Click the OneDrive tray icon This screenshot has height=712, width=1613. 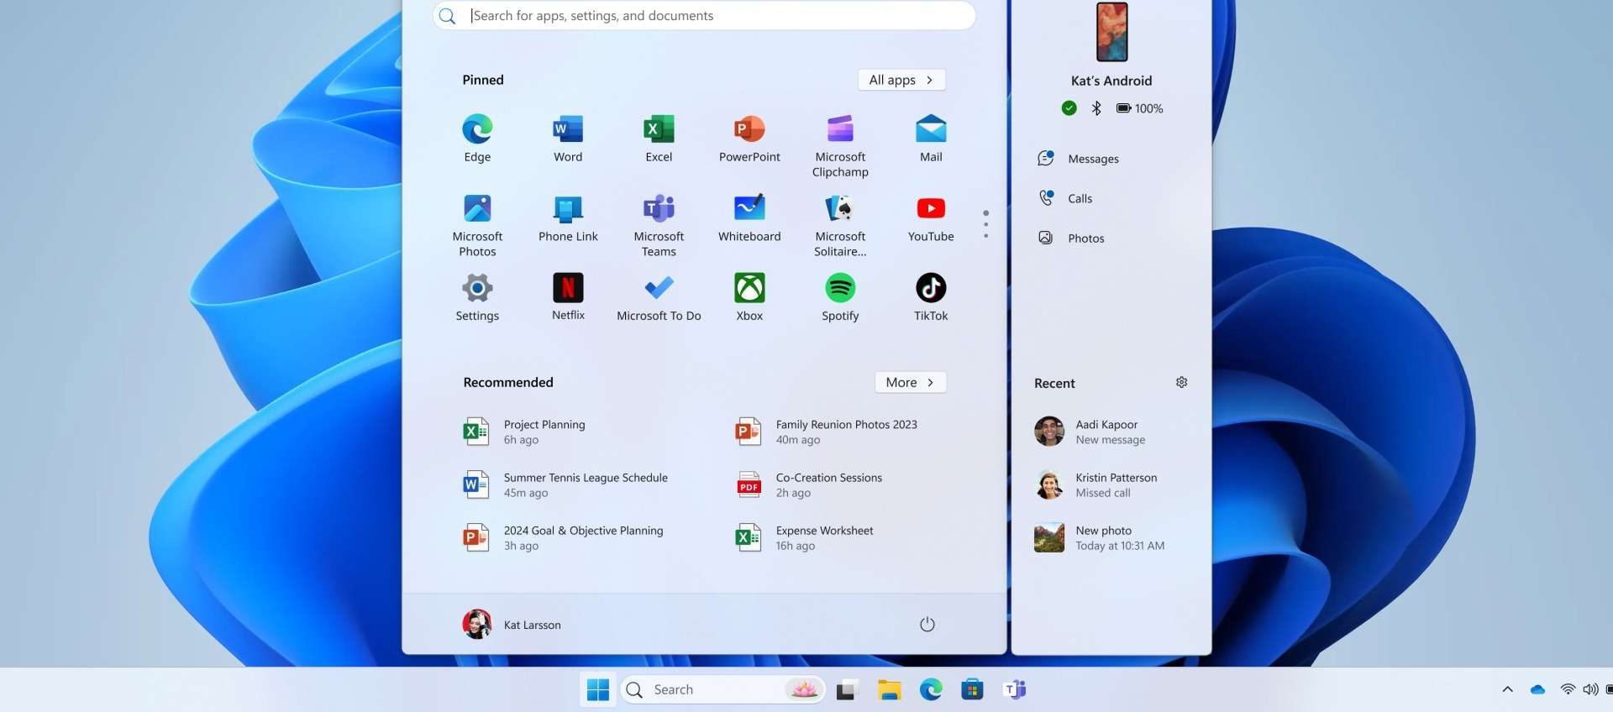click(x=1537, y=689)
